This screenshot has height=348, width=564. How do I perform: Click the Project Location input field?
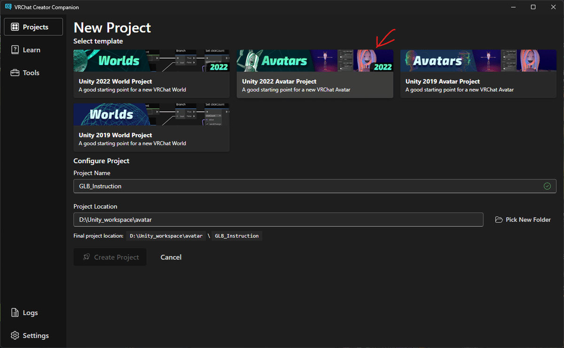(x=278, y=220)
